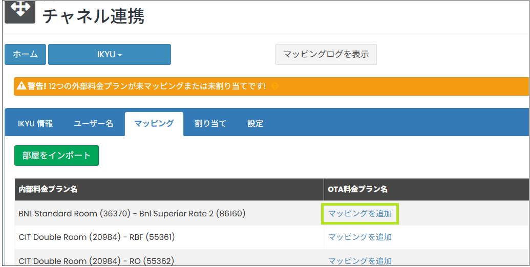Click the warning triangle icon
This screenshot has height=267, width=530.
click(22, 86)
